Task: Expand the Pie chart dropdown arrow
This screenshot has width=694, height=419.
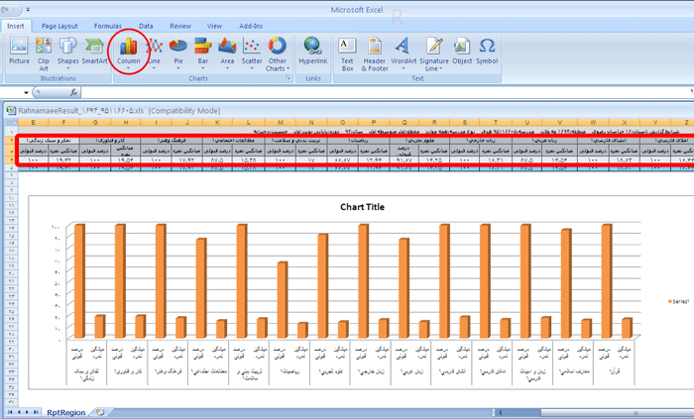Action: [178, 68]
